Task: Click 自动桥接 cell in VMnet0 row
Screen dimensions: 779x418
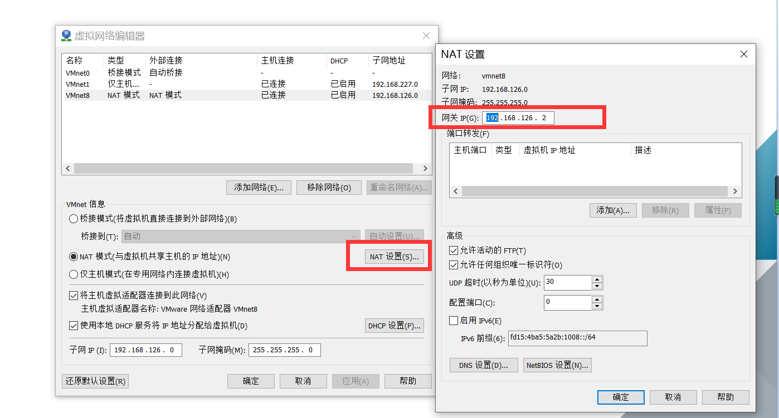Action: tap(166, 72)
